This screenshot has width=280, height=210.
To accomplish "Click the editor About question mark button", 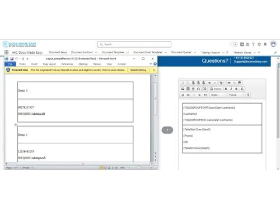I will pyautogui.click(x=248, y=95).
